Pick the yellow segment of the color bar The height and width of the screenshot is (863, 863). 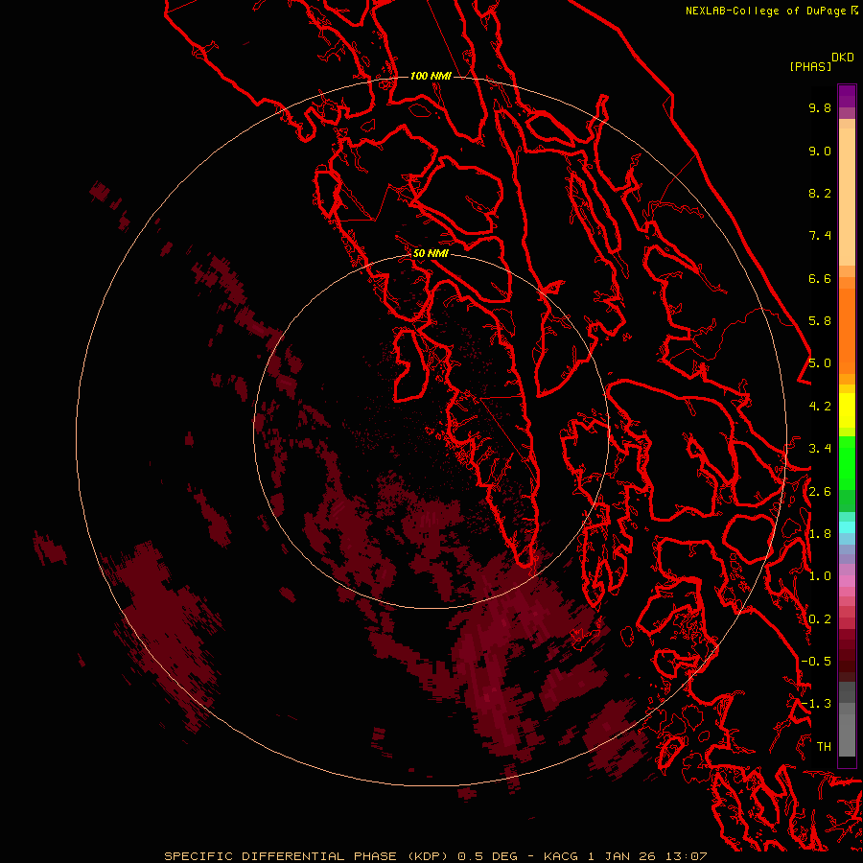pos(847,410)
